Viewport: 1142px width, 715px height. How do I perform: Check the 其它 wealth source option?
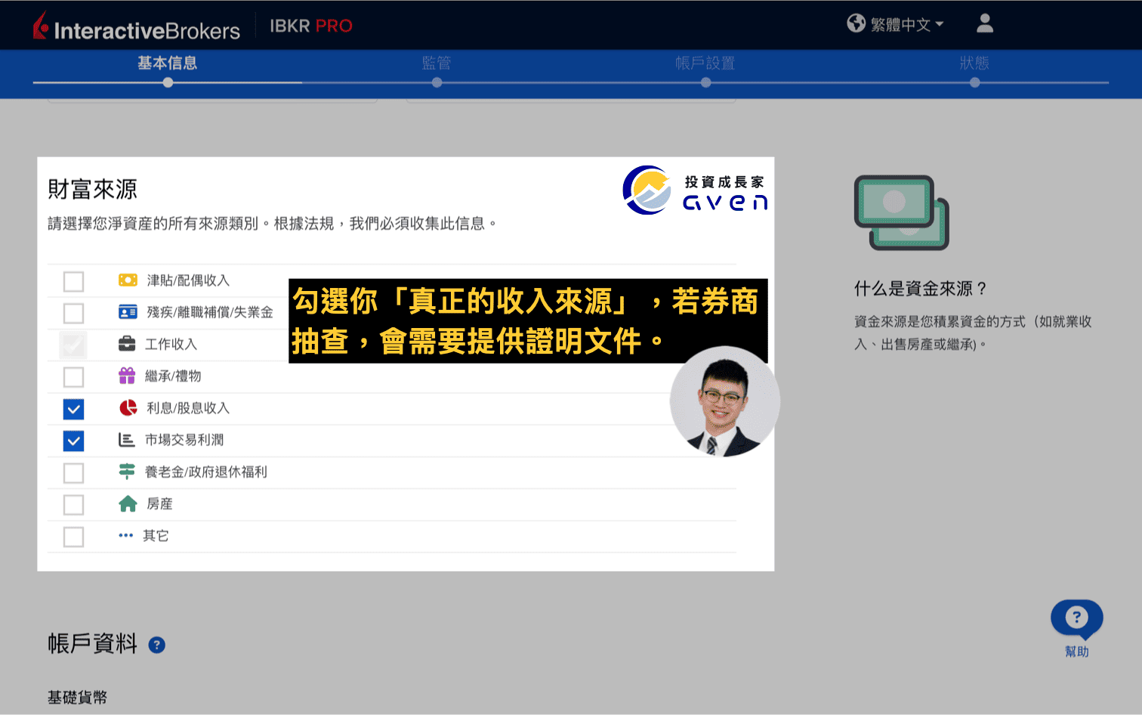point(73,537)
